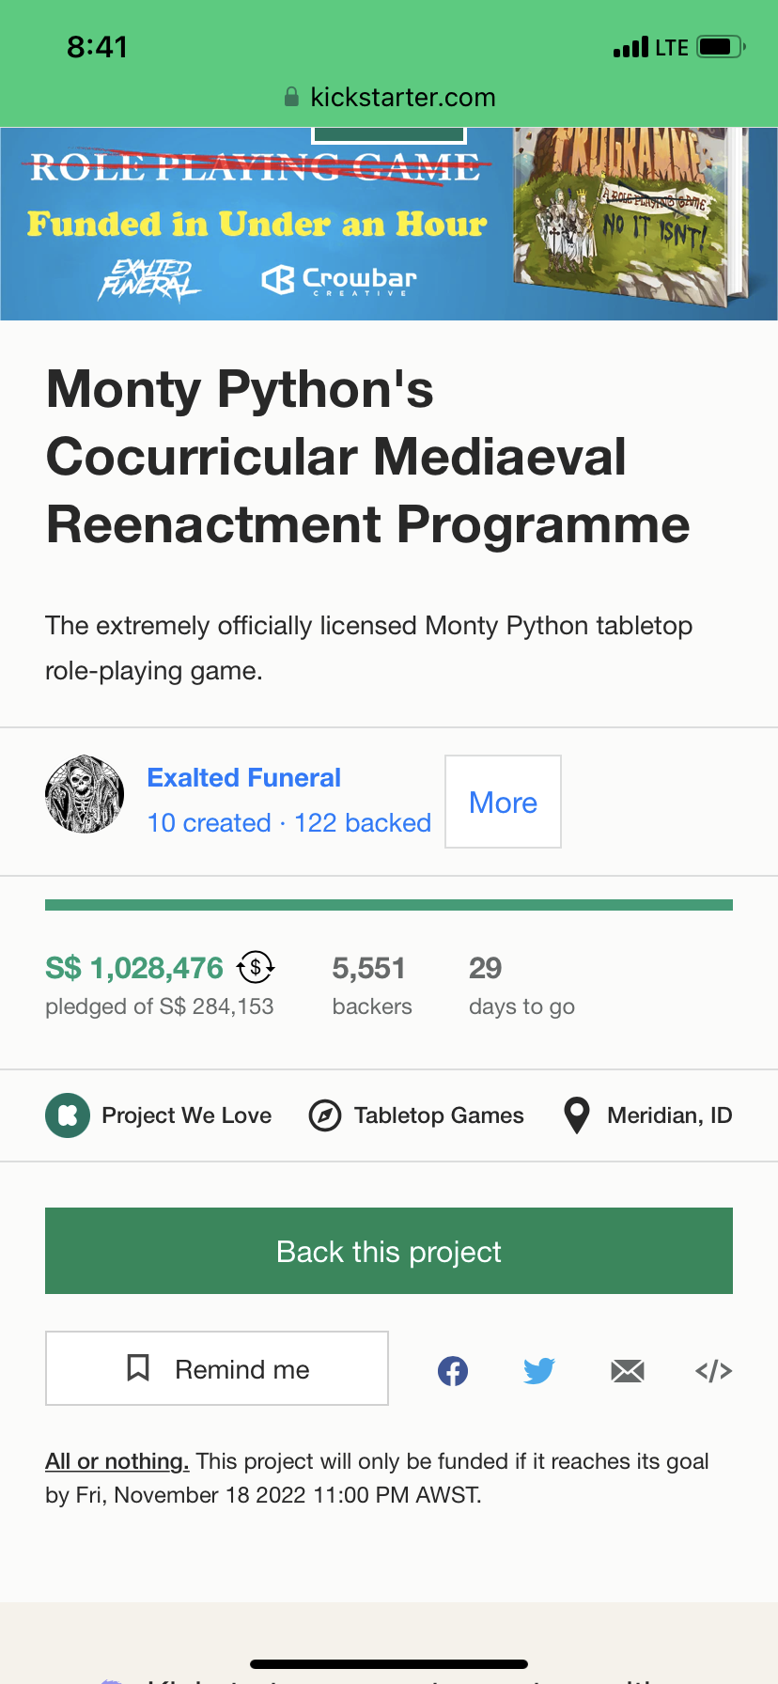
Task: Tap the Twitter share icon
Action: pos(539,1371)
